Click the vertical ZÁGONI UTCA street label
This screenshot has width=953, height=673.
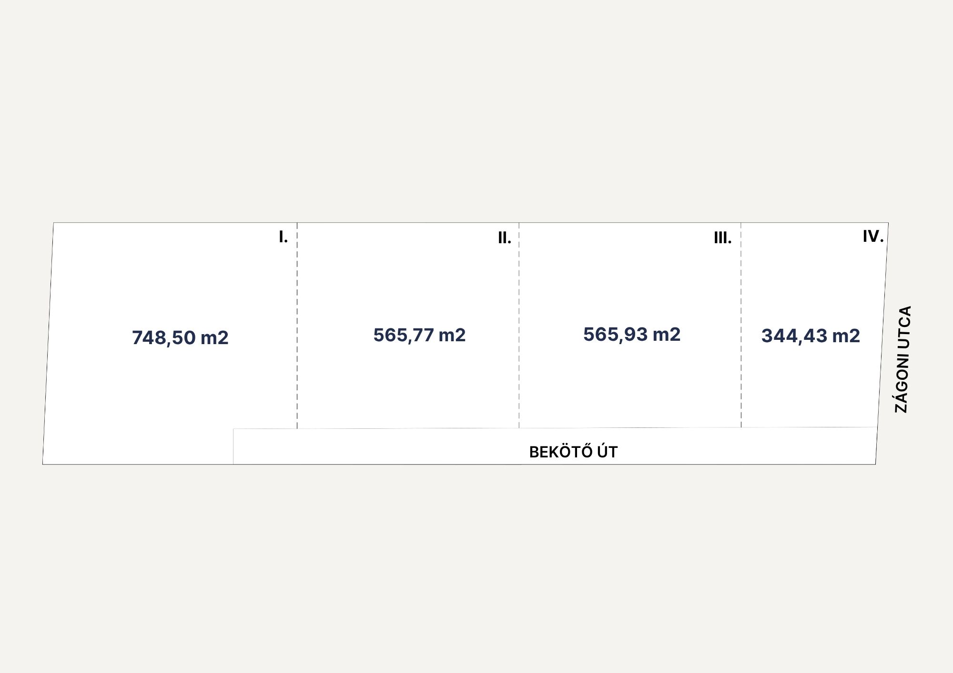[x=902, y=359]
